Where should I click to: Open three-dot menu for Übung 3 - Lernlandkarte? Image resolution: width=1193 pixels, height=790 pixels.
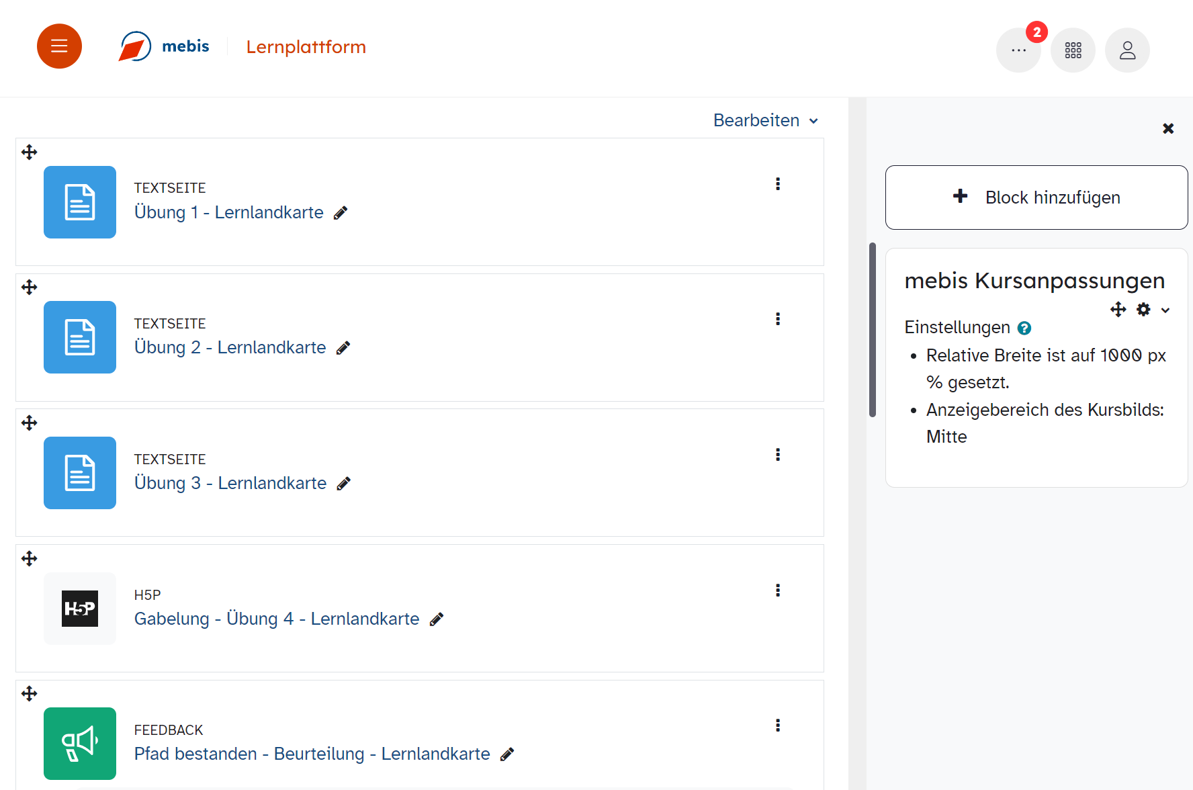pyautogui.click(x=778, y=455)
